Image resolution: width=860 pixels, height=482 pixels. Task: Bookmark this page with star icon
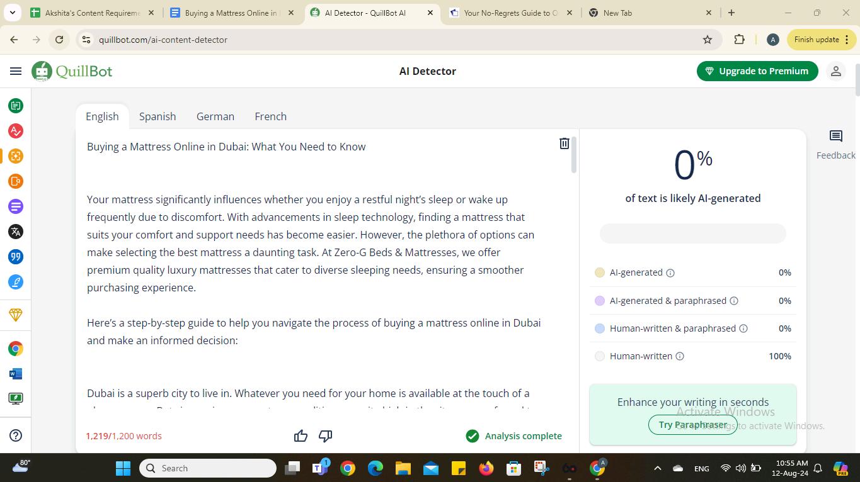click(708, 40)
